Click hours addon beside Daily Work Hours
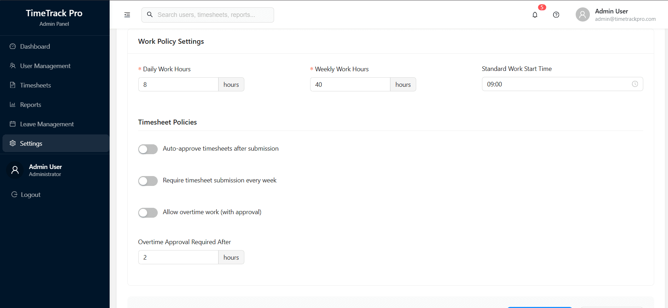 point(231,84)
